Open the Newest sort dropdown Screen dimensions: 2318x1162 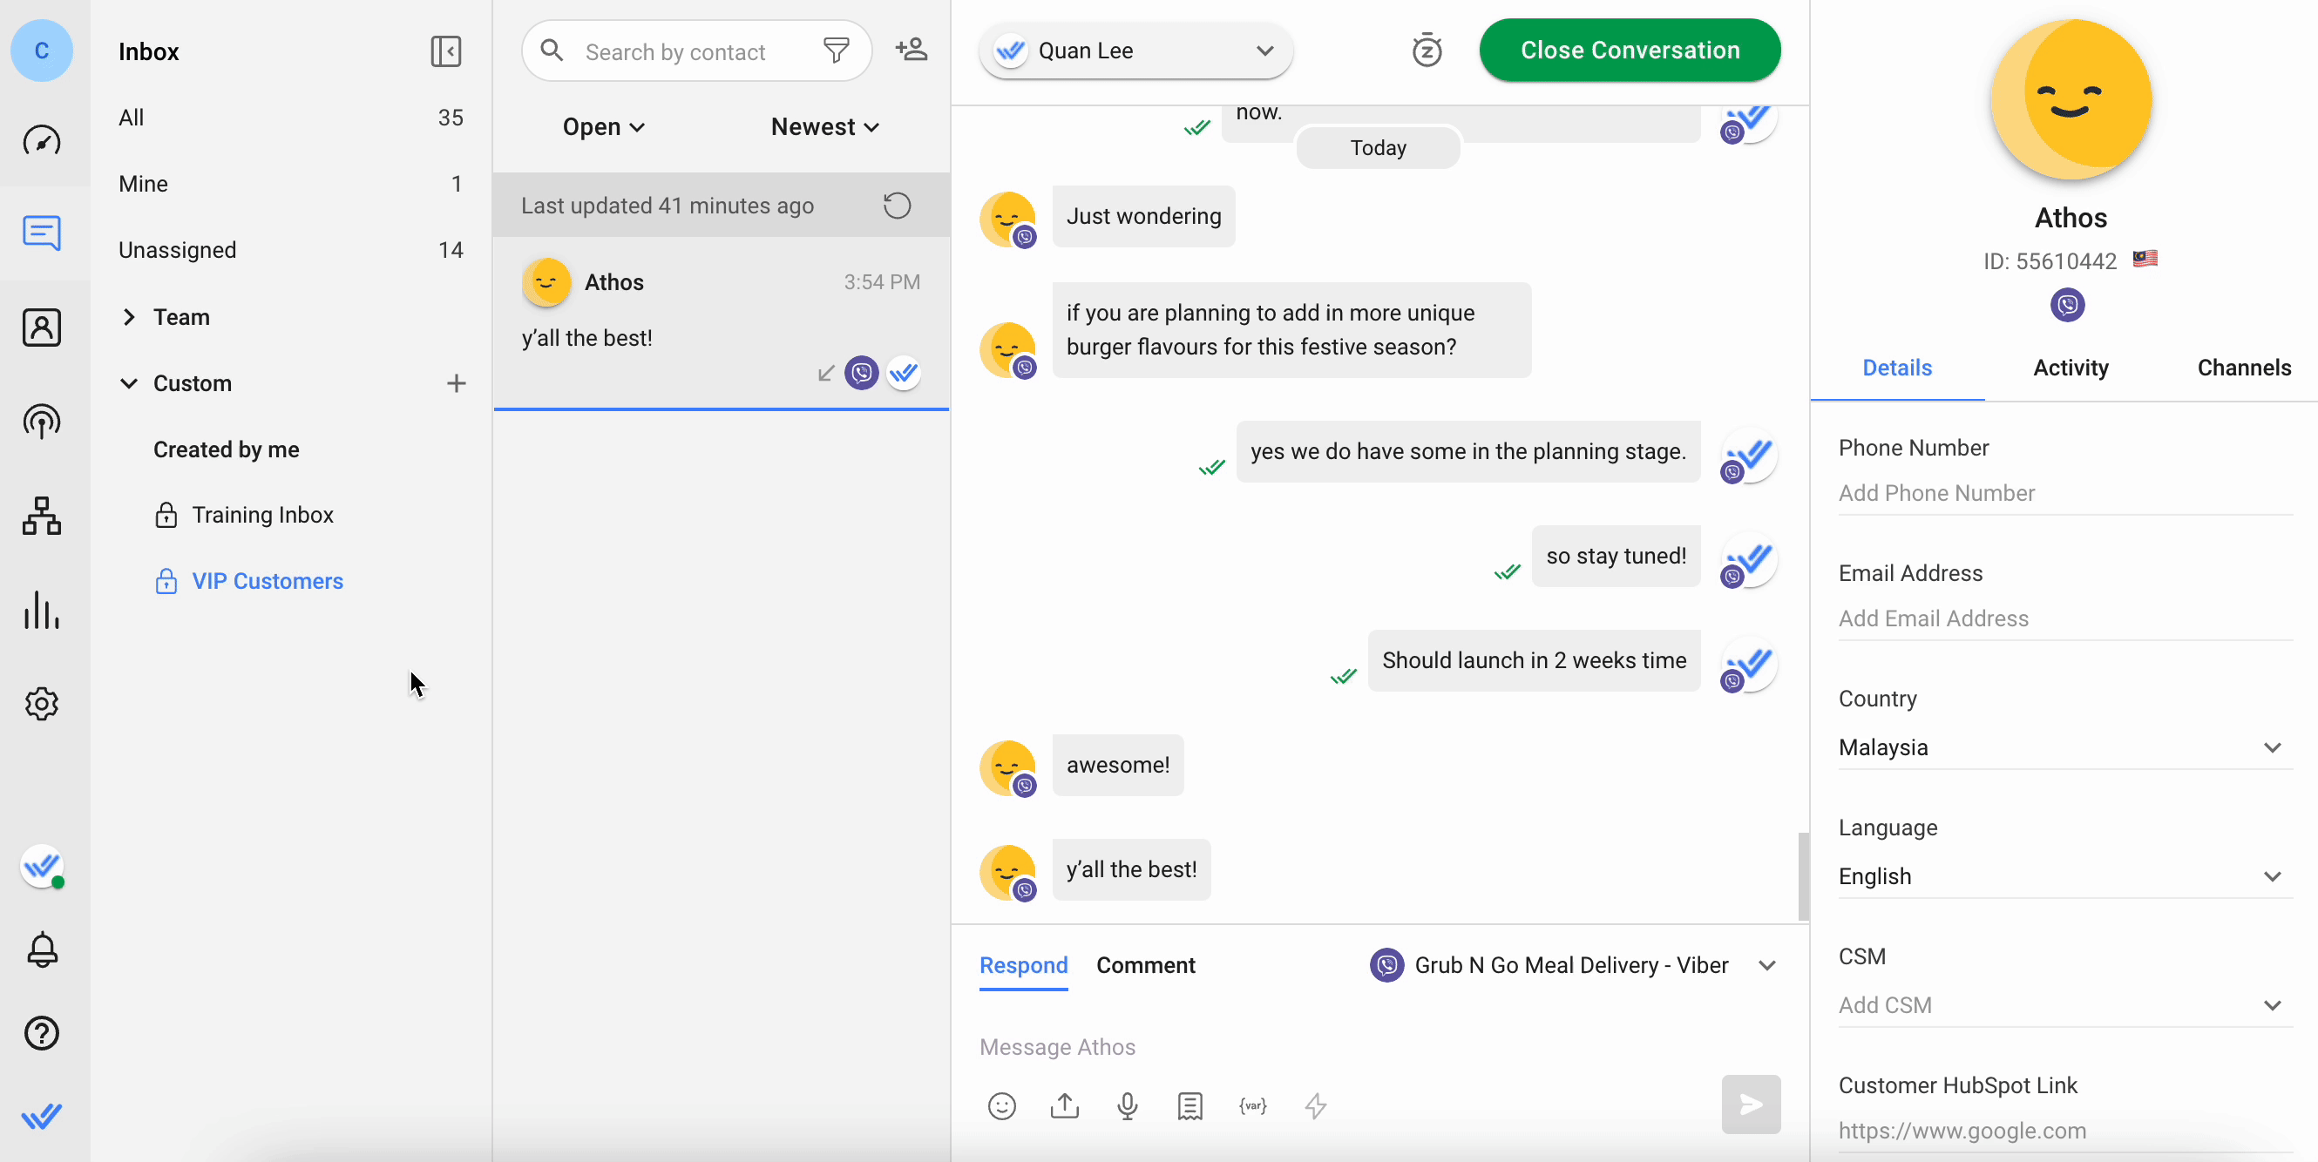point(824,127)
